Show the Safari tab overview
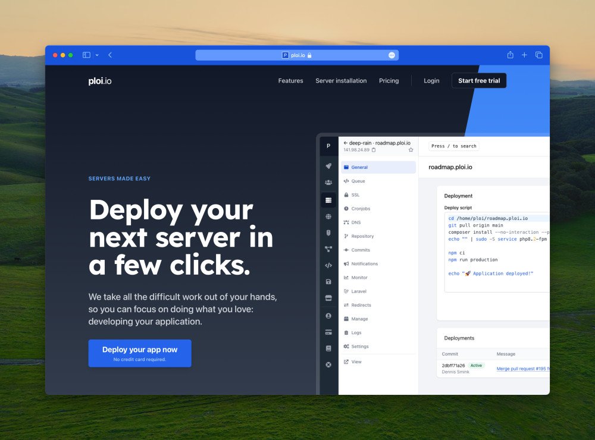This screenshot has height=440, width=595. point(539,55)
